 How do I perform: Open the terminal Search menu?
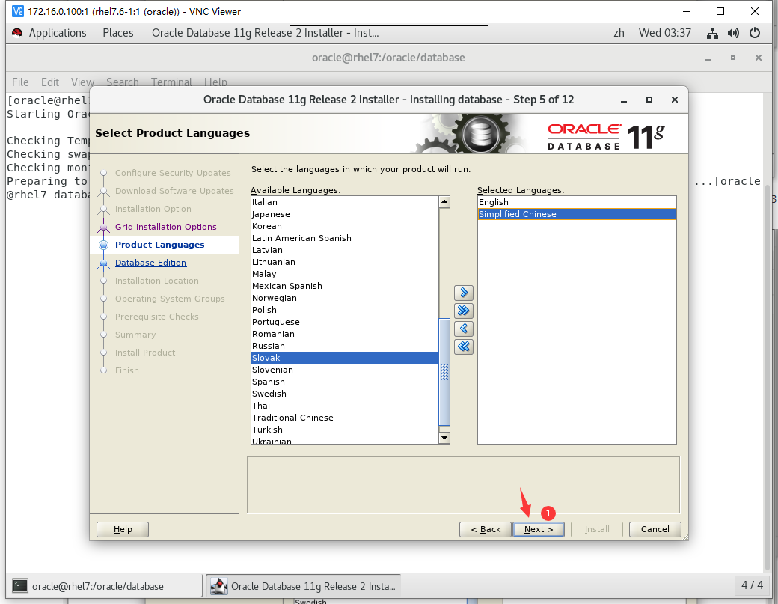coord(123,82)
